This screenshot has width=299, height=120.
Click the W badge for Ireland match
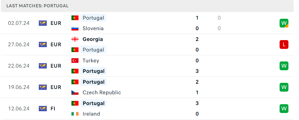pos(284,109)
